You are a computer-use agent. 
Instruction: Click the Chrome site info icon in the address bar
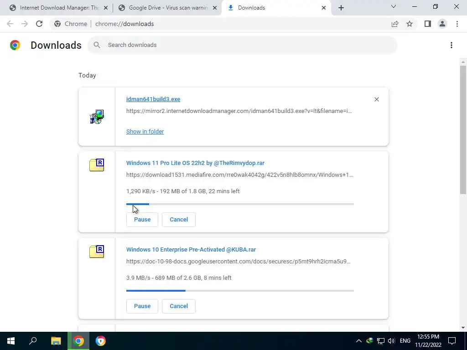coord(57,24)
